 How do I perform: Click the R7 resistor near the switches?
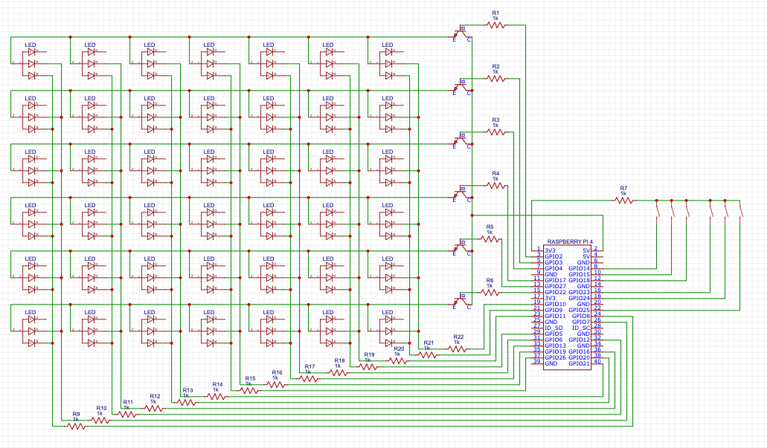click(x=623, y=201)
